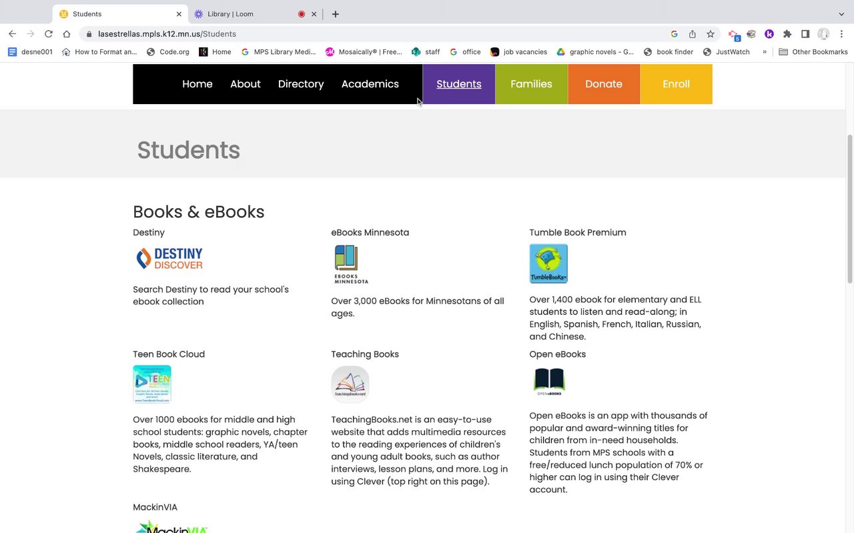The width and height of the screenshot is (854, 533).
Task: Click the yellow Enroll button
Action: 677,84
